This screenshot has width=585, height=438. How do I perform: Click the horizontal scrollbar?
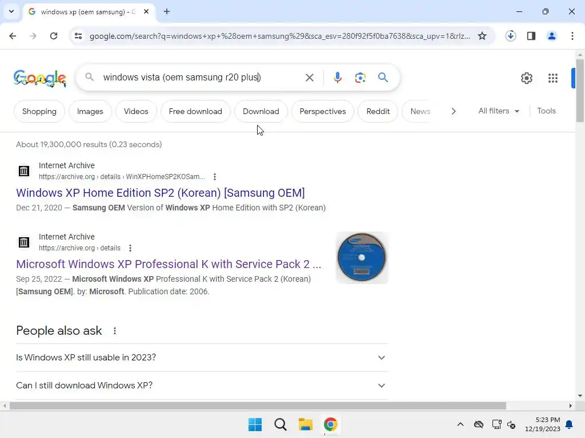pyautogui.click(x=258, y=405)
